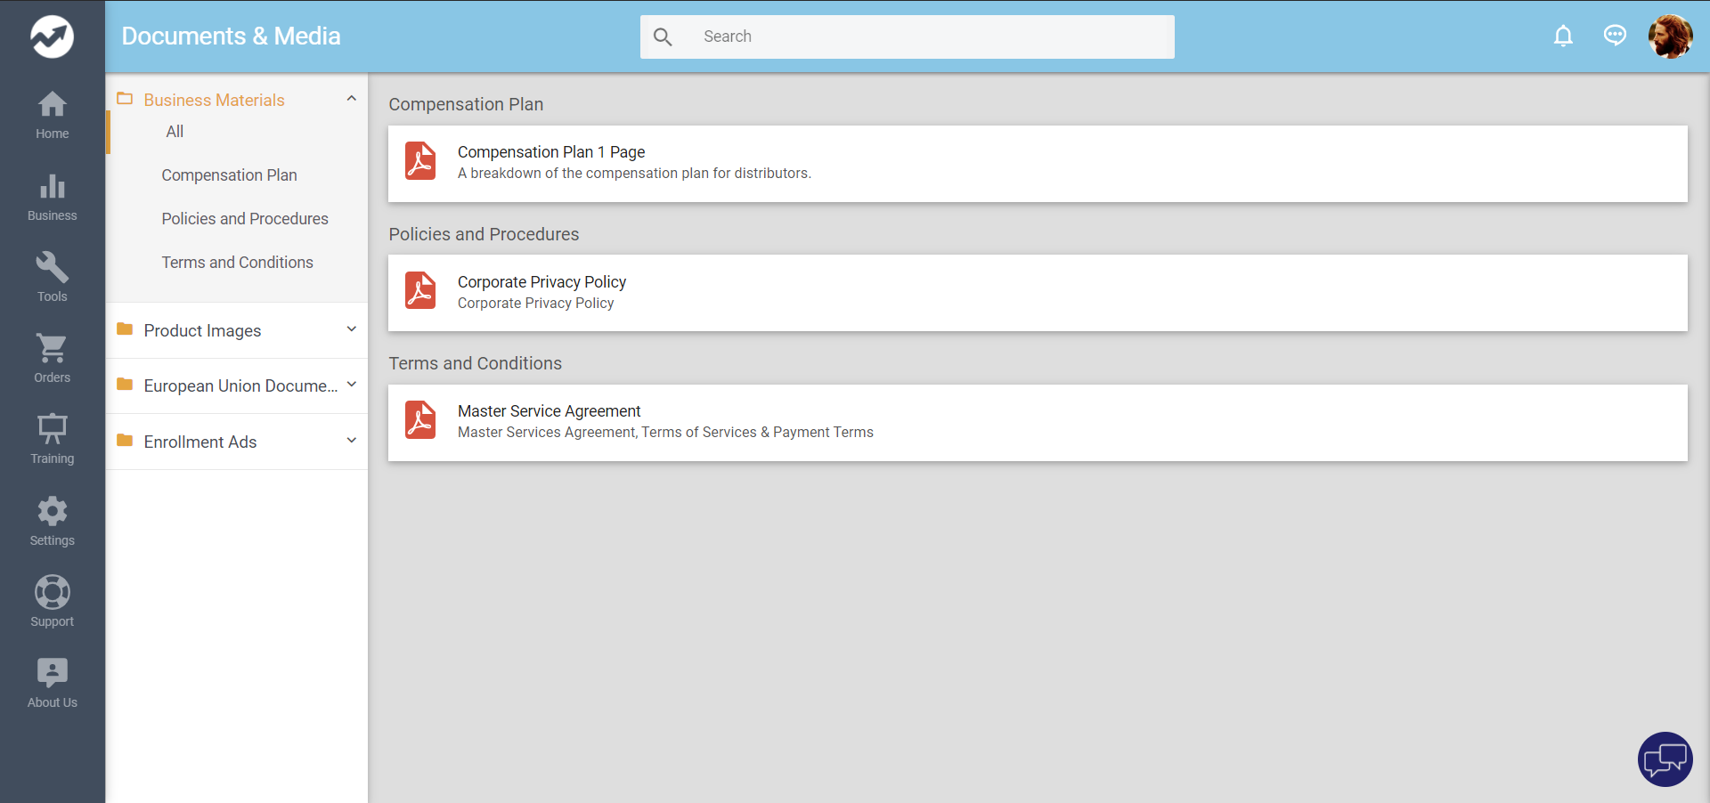This screenshot has width=1710, height=803.
Task: Expand the Product Images folder
Action: pyautogui.click(x=351, y=329)
